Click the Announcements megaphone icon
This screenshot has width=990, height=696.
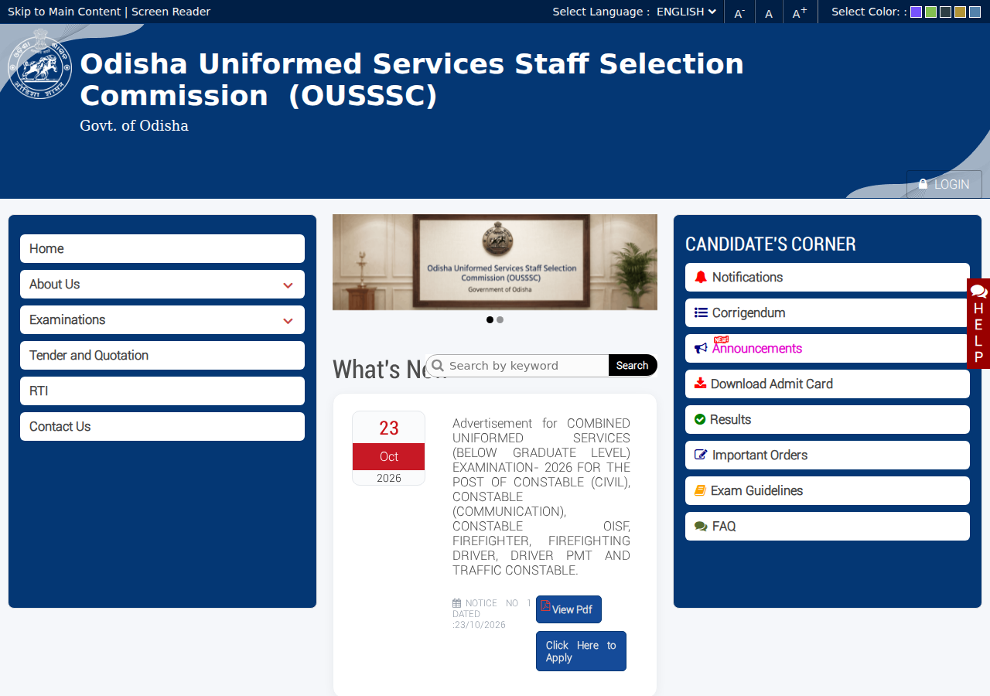[701, 348]
